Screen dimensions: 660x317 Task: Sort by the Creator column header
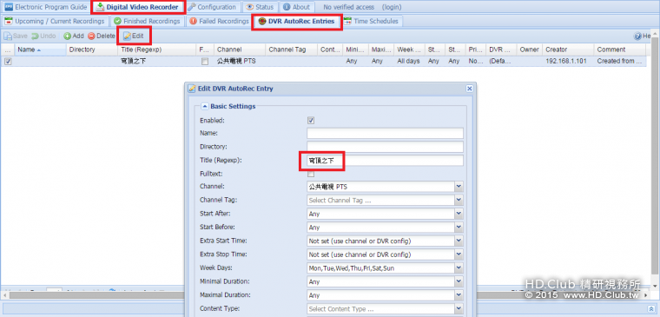[x=568, y=50]
